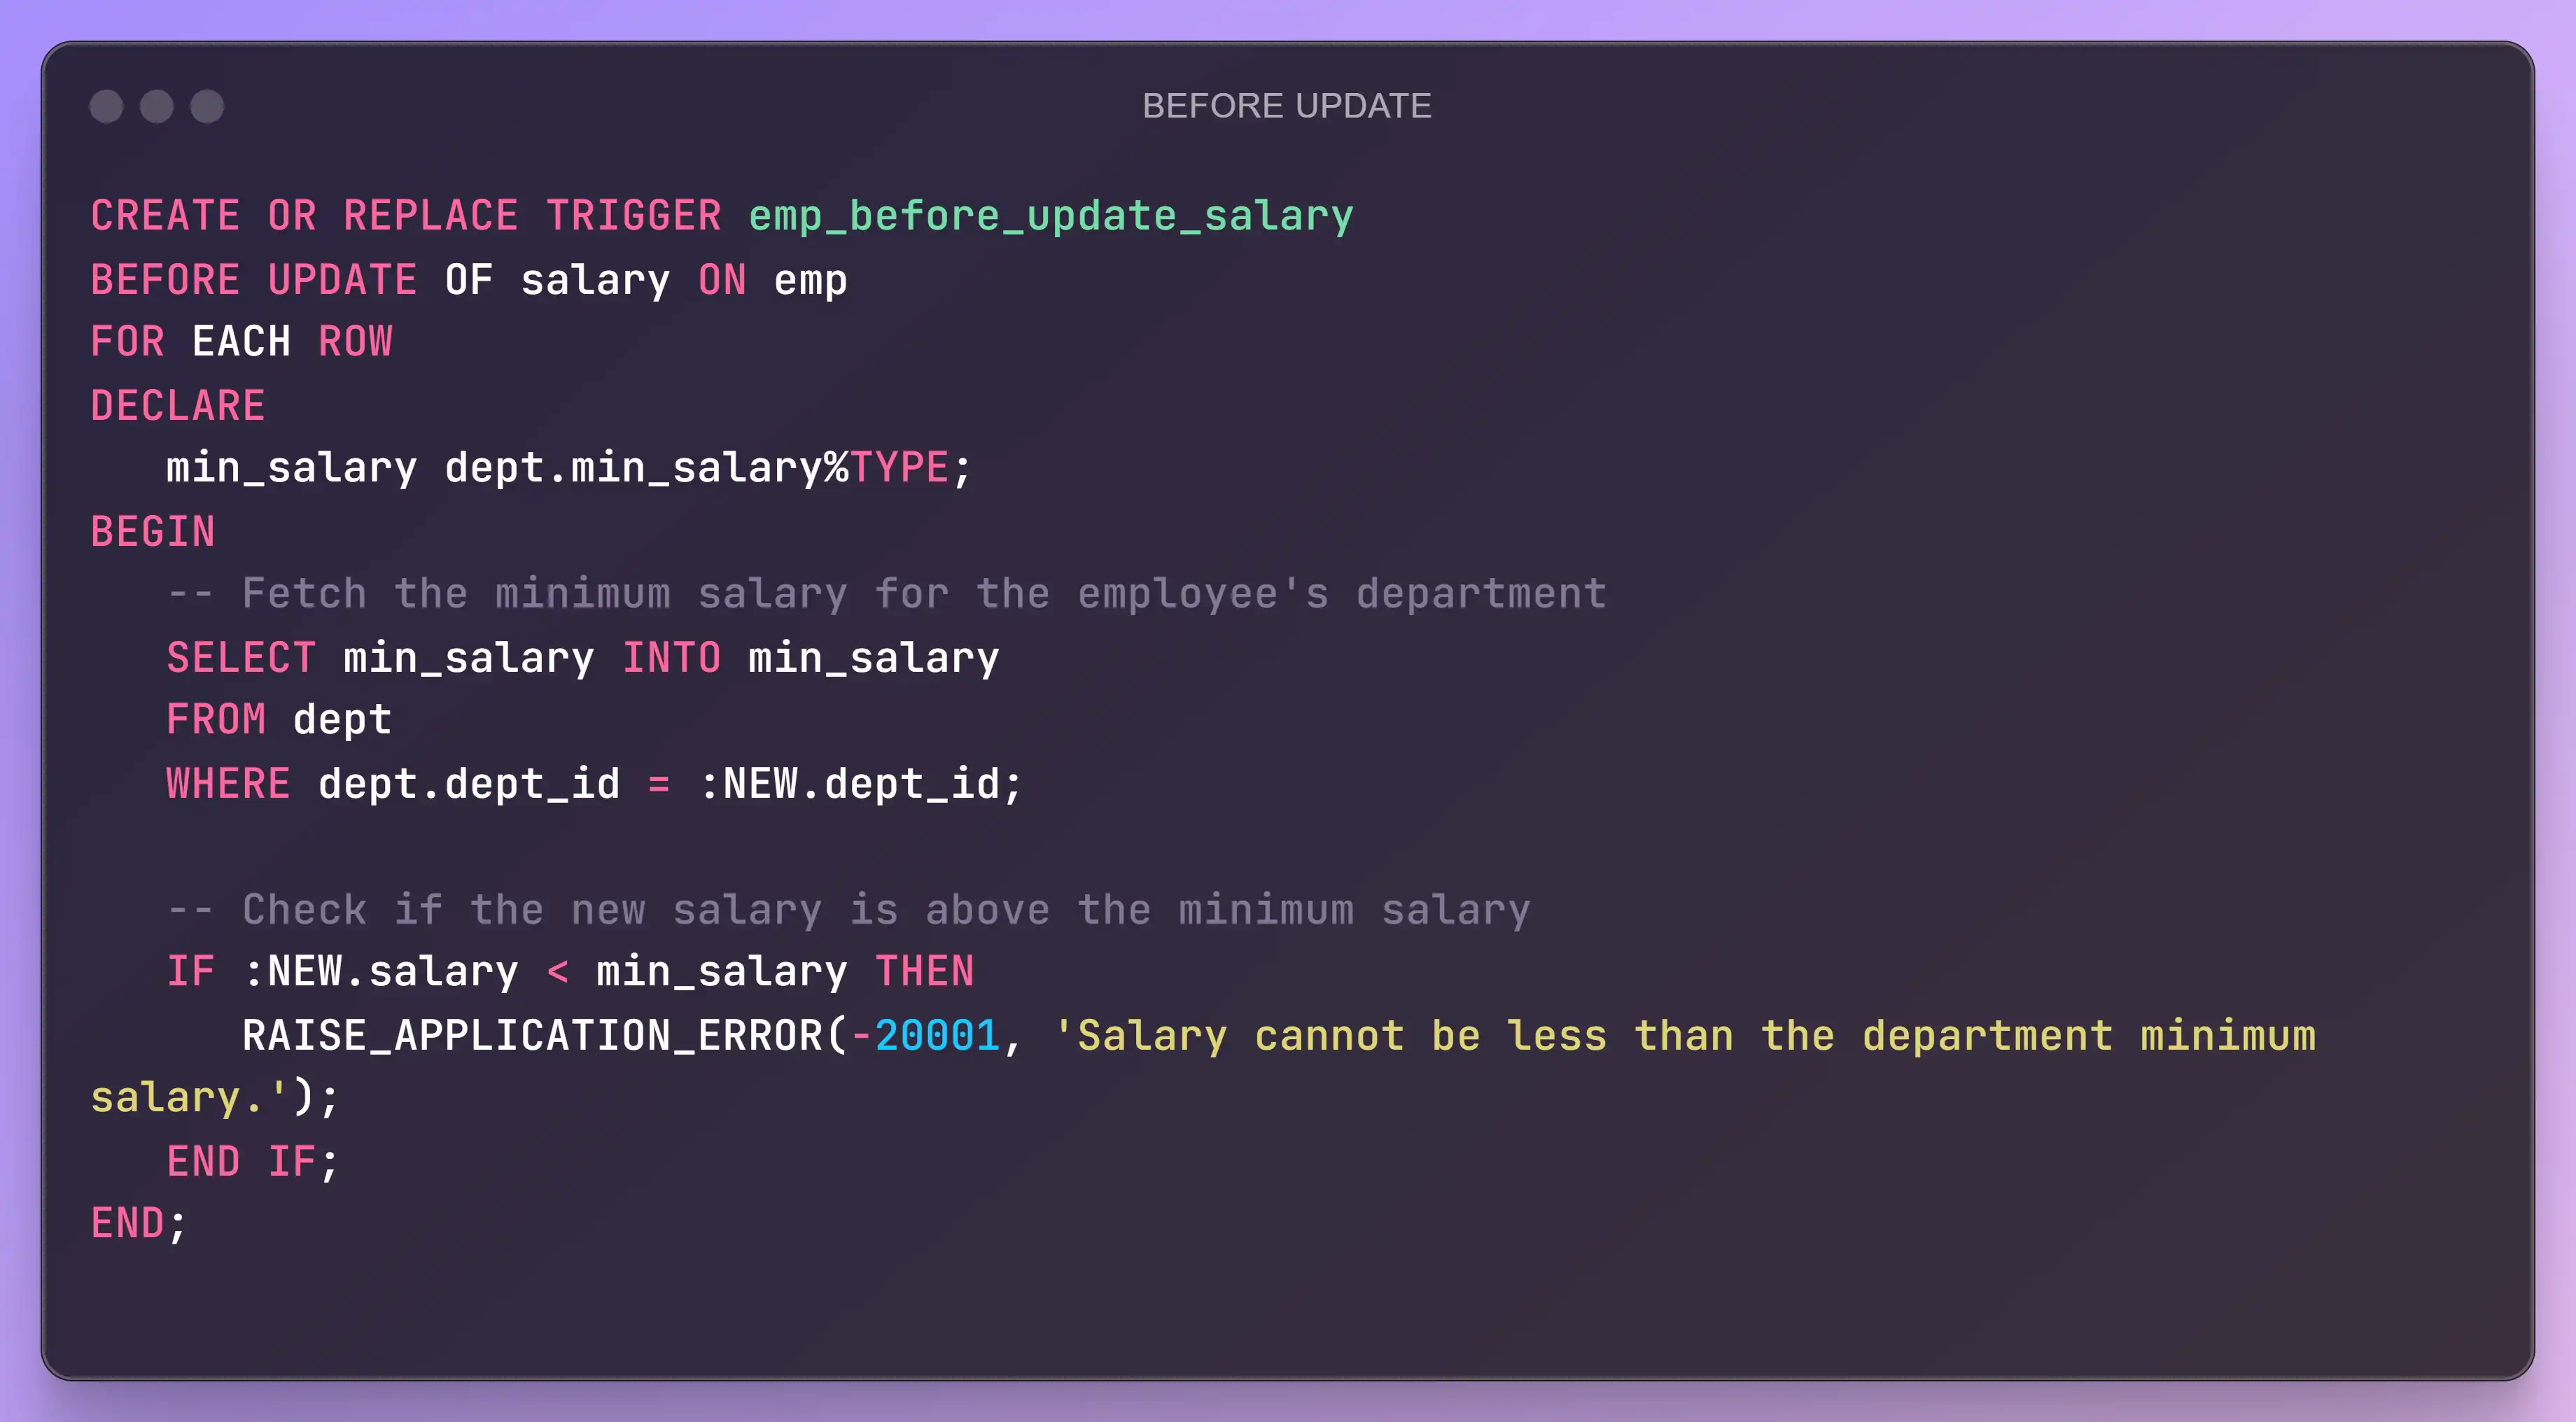The height and width of the screenshot is (1422, 2576).
Task: Click error code -20001
Action: [925, 1036]
